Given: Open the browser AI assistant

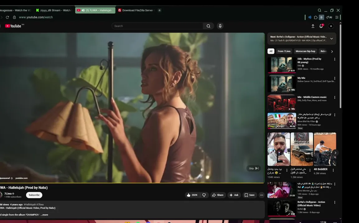Looking at the screenshot, I should (329, 17).
